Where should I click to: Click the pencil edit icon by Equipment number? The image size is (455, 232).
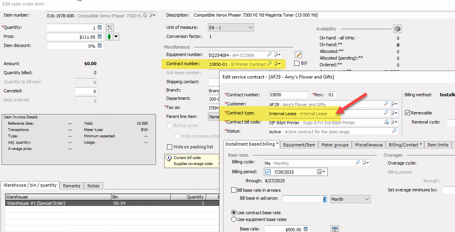(298, 54)
